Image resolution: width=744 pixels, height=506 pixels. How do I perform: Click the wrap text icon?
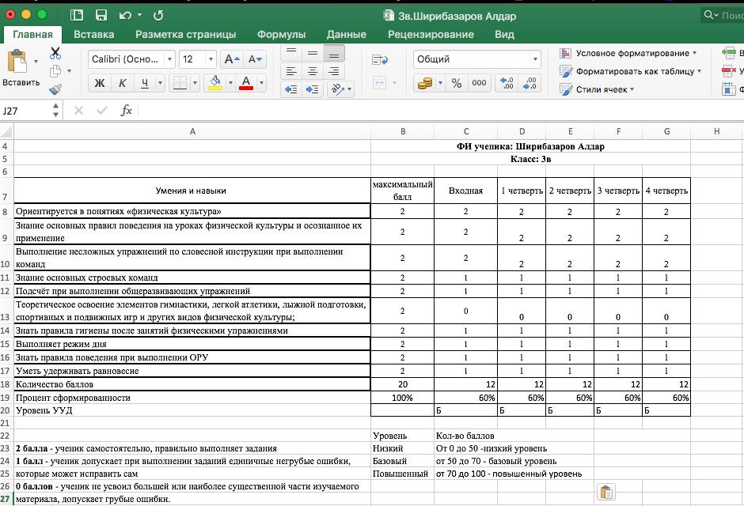tap(380, 60)
